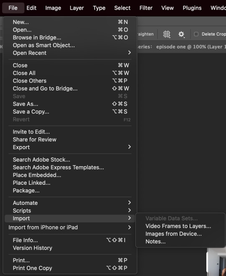This screenshot has height=276, width=226.
Task: Open the Plugins menu
Action: (192, 8)
